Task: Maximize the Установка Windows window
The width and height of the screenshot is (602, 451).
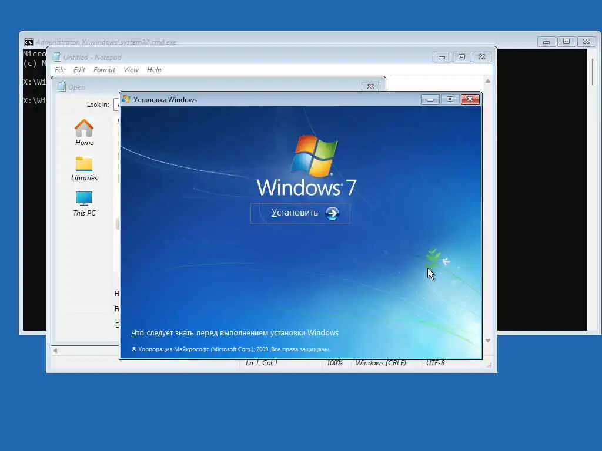Action: [x=450, y=100]
